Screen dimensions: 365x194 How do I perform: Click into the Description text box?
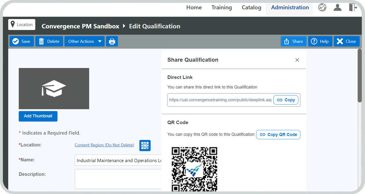(118, 179)
